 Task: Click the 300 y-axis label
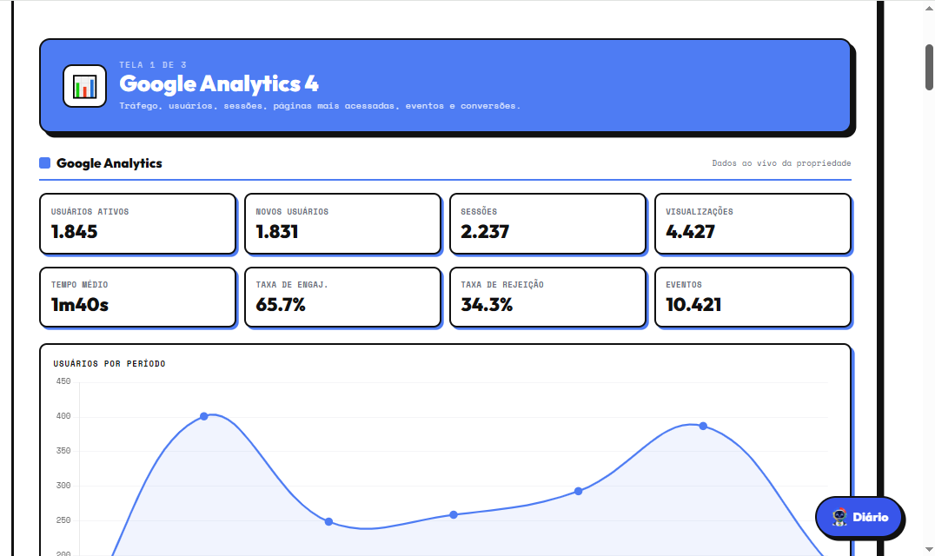pyautogui.click(x=63, y=485)
